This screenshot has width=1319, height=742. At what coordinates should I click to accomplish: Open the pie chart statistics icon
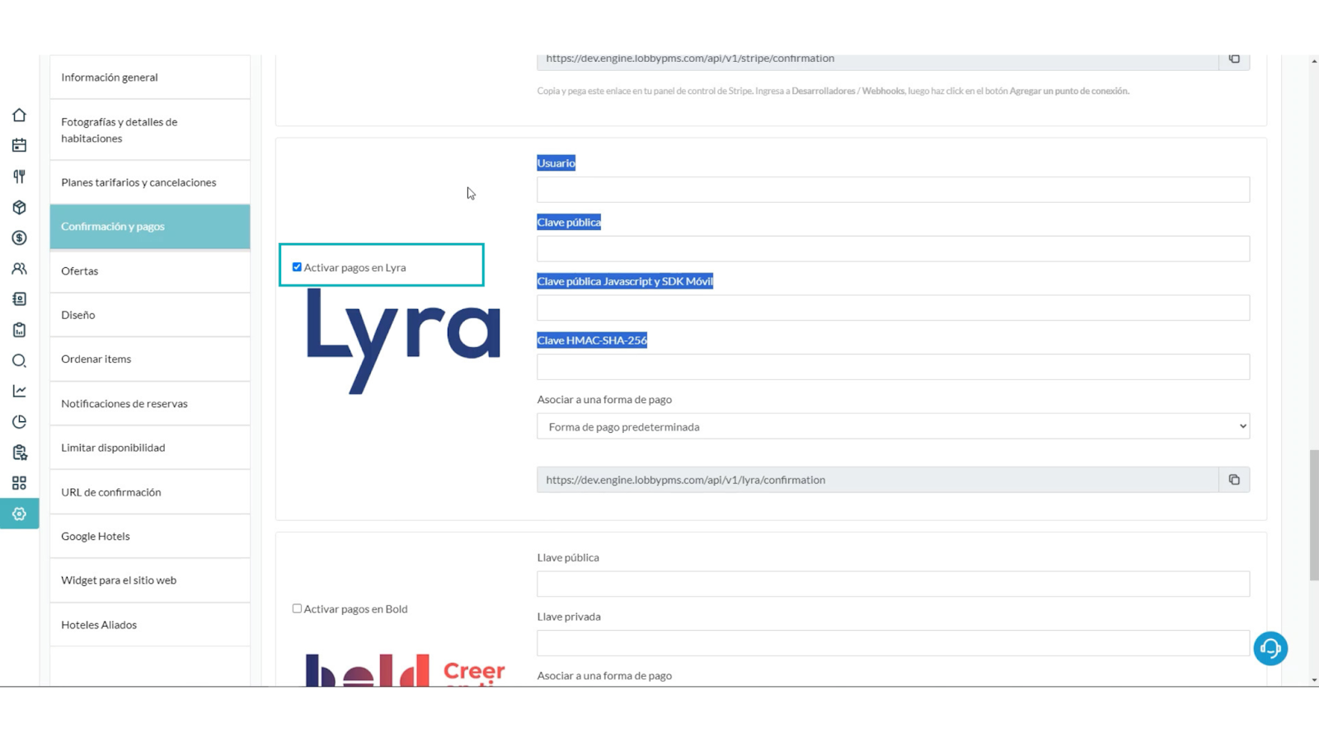click(x=19, y=422)
